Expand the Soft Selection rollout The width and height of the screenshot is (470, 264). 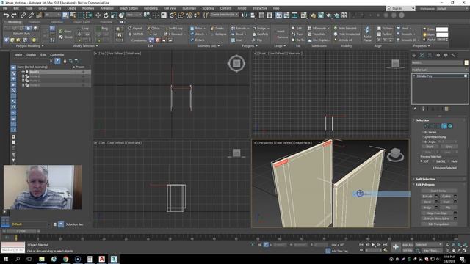(425, 179)
